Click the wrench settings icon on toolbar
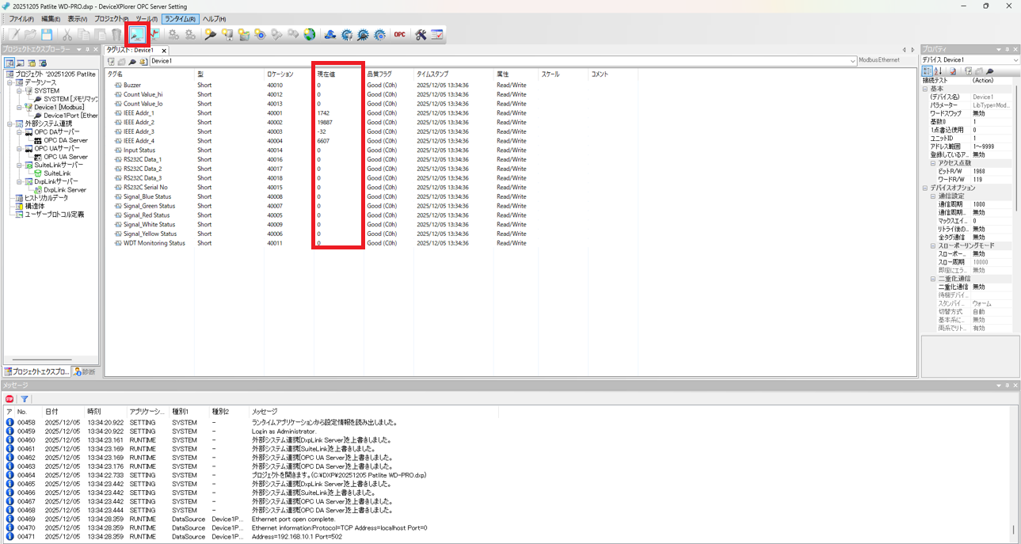Viewport: 1021px width, 544px height. pos(422,34)
